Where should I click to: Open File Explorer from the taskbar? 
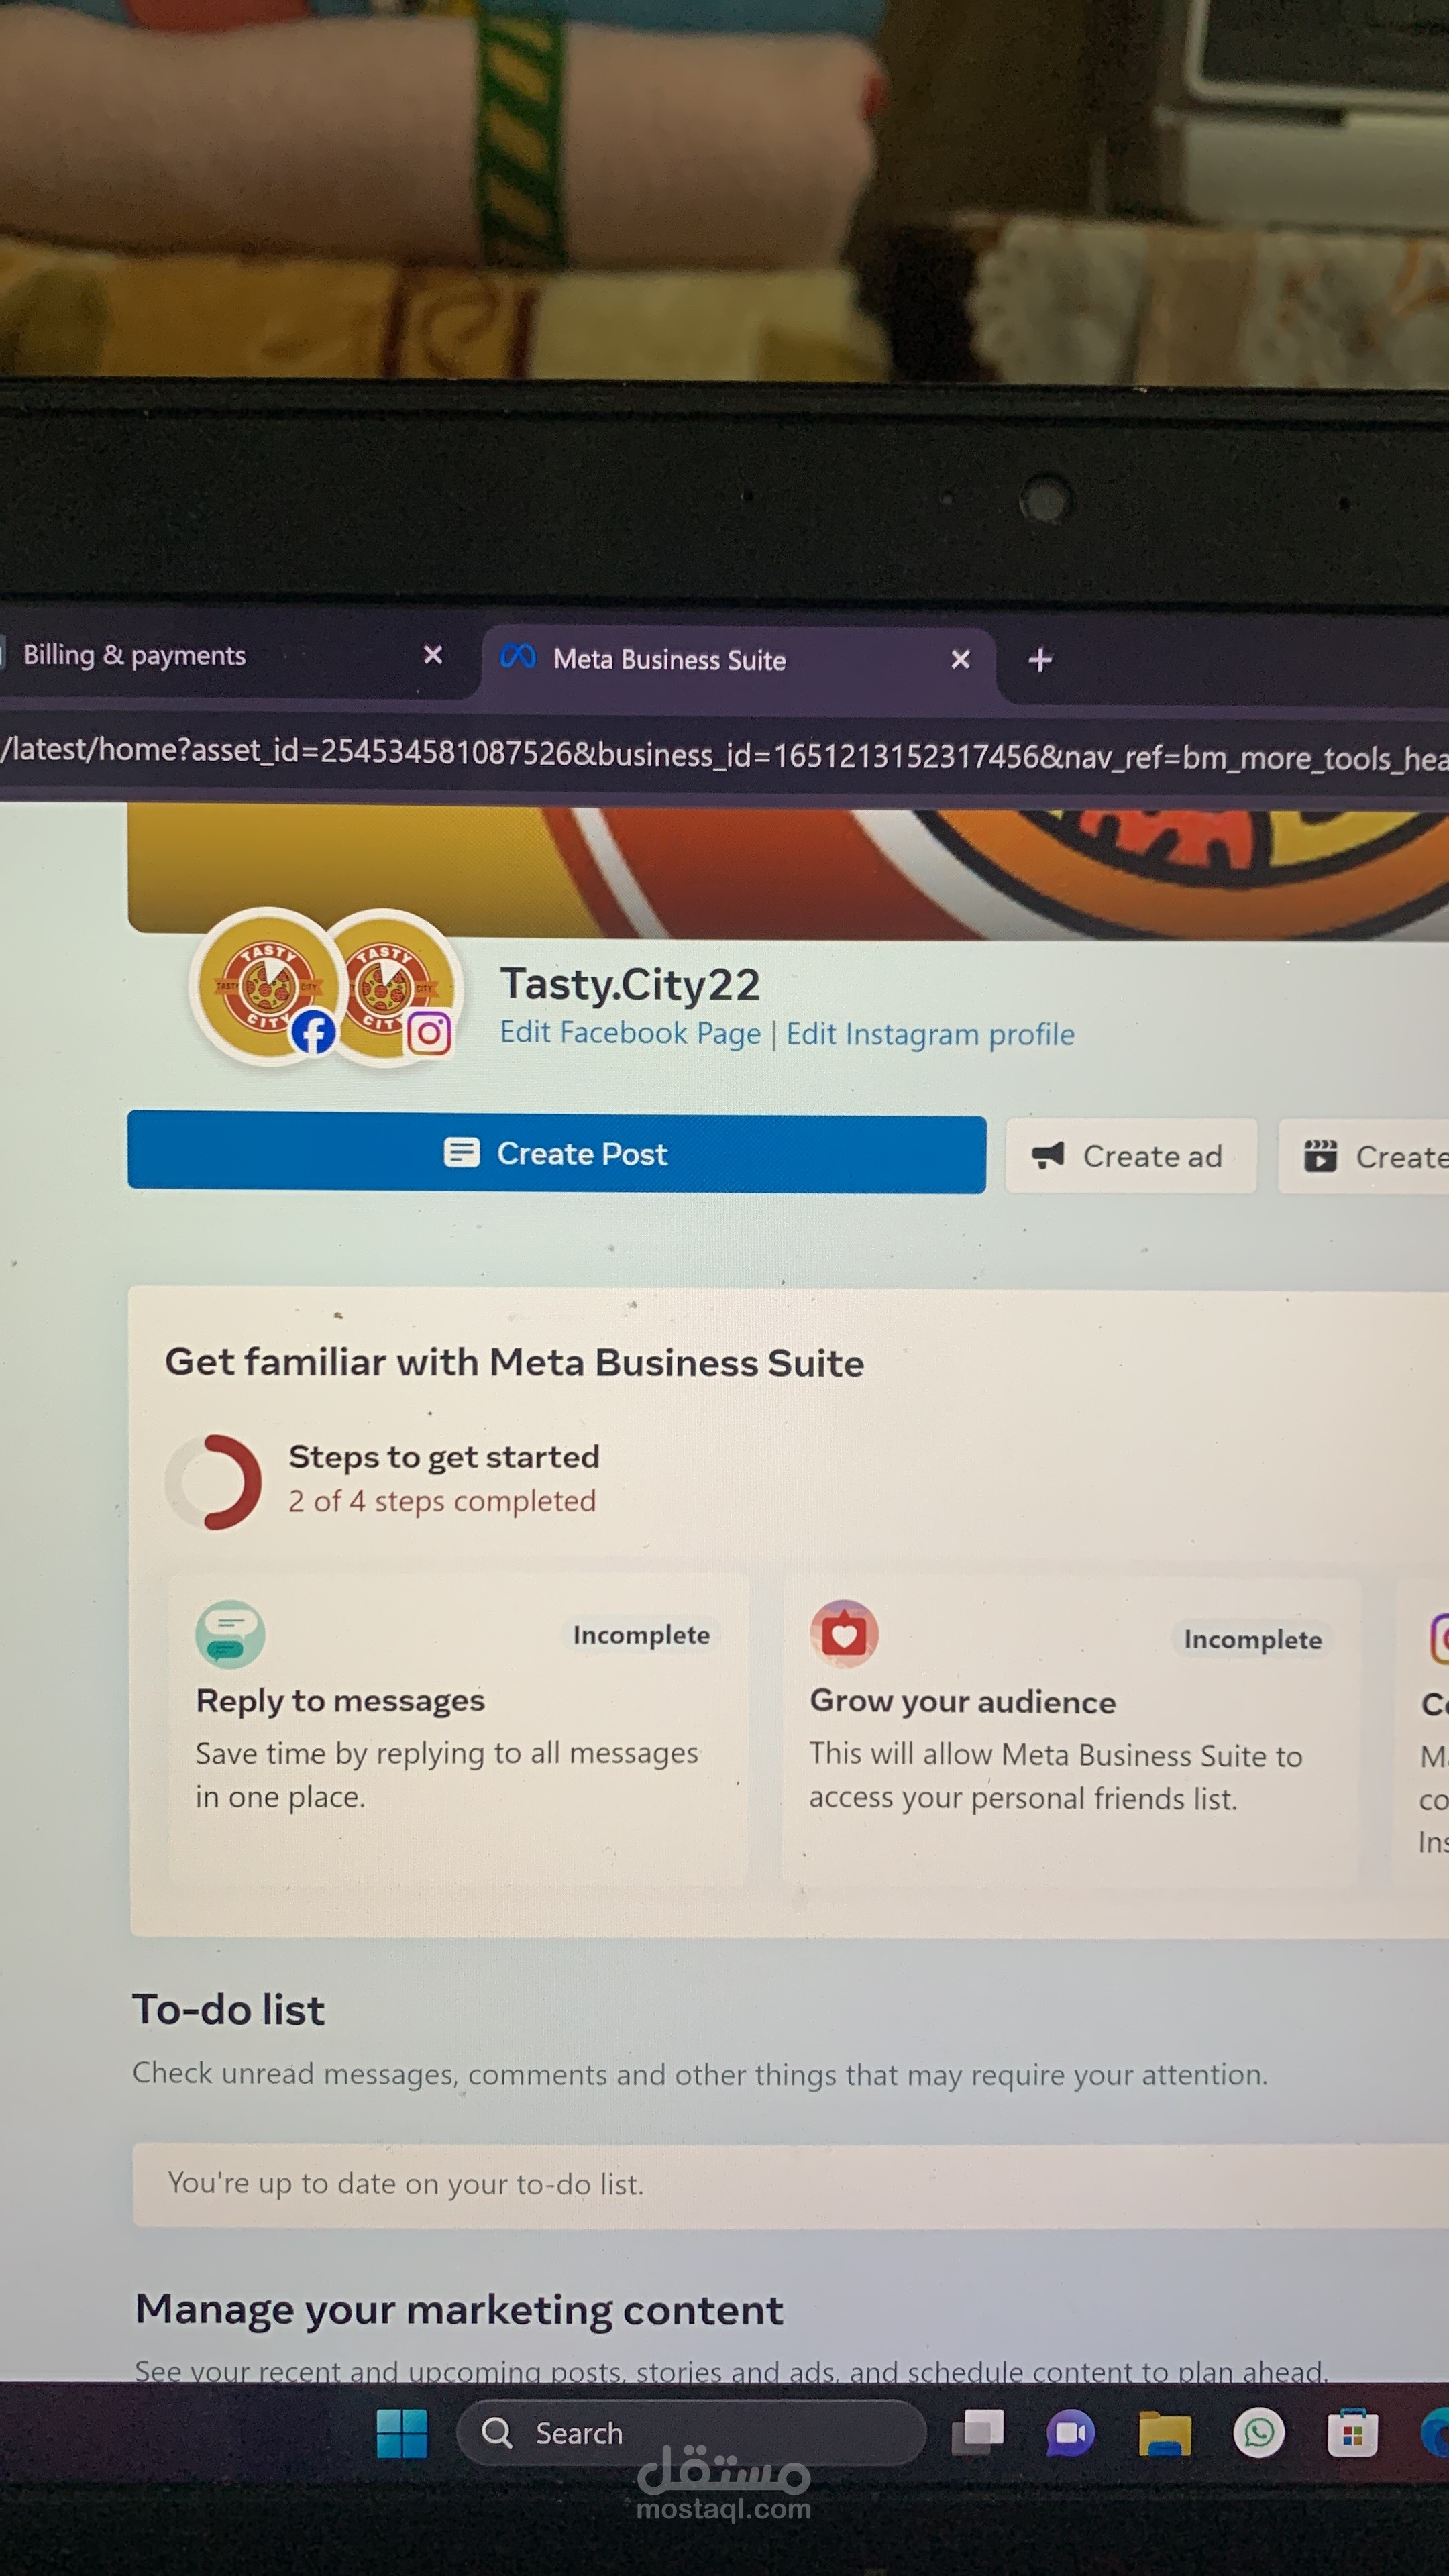(x=1165, y=2433)
